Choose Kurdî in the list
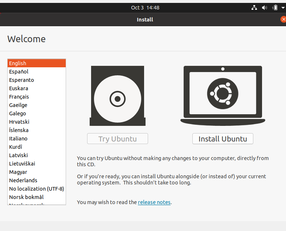The width and height of the screenshot is (286, 231). (x=37, y=147)
